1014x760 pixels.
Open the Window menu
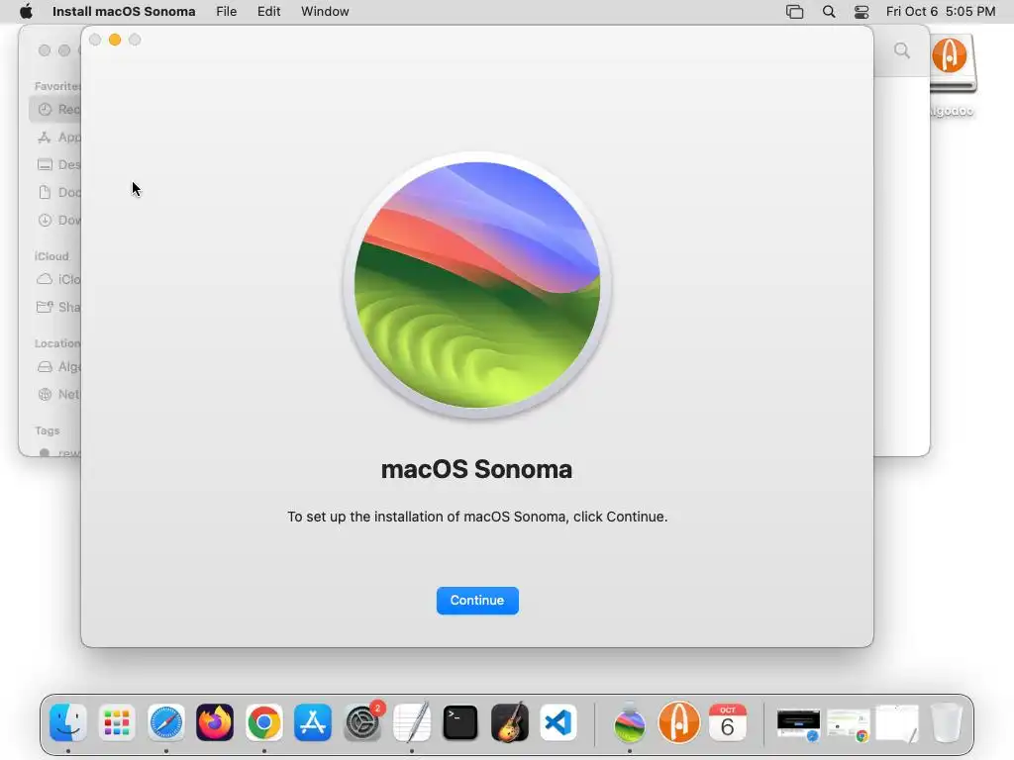click(325, 12)
